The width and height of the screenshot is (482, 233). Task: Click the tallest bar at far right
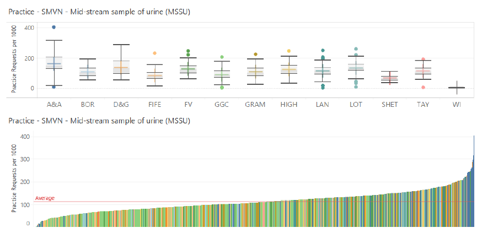pos(474,181)
